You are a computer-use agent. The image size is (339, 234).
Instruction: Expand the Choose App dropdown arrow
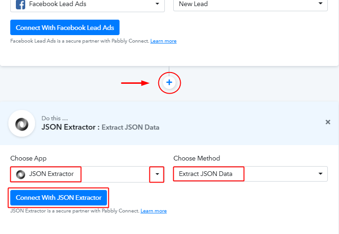(x=157, y=174)
